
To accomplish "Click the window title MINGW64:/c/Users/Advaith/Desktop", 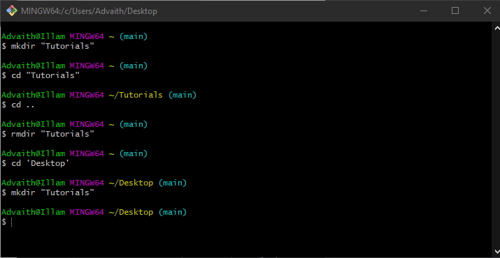I will pos(89,11).
